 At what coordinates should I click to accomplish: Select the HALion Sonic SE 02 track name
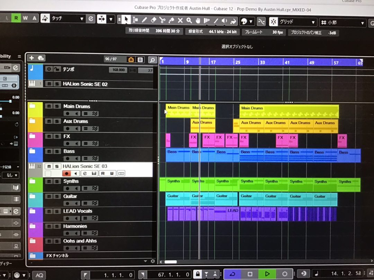(x=85, y=84)
